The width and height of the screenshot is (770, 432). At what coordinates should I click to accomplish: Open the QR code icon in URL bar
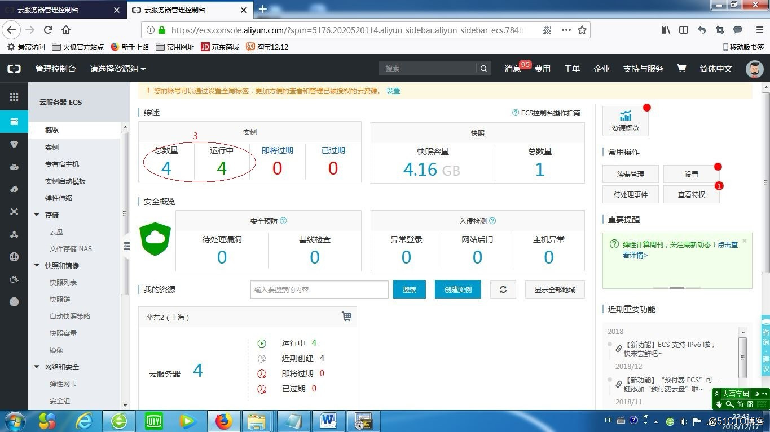(547, 30)
